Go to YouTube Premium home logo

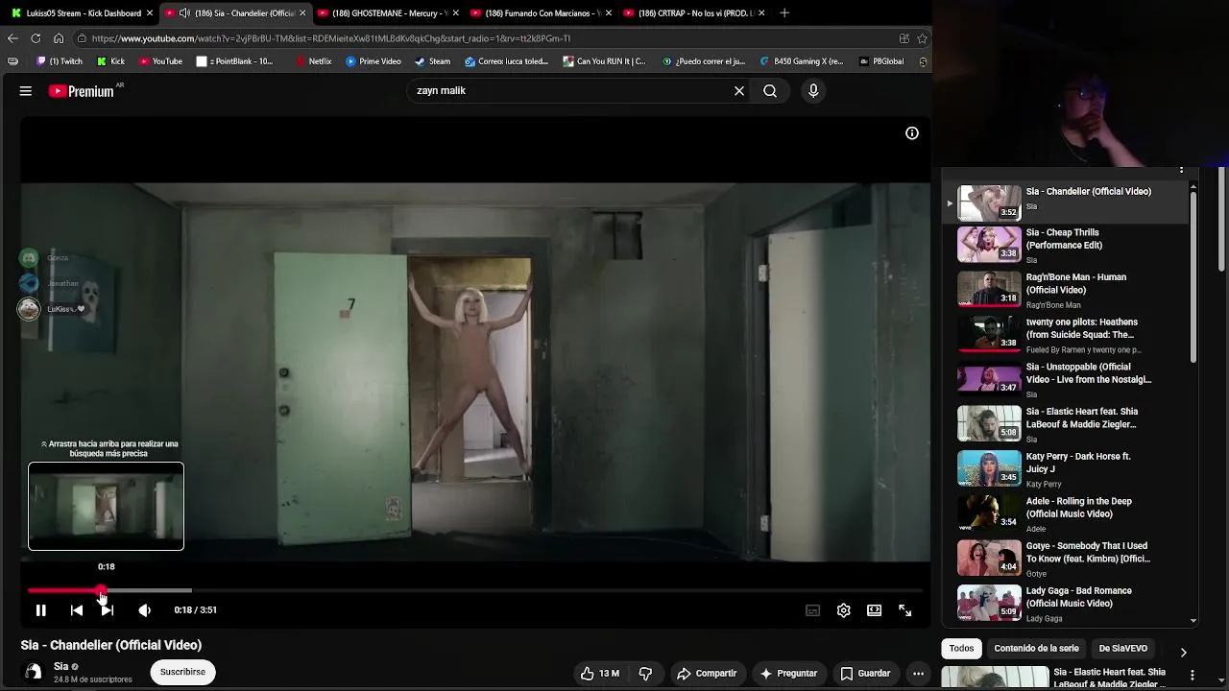[82, 91]
